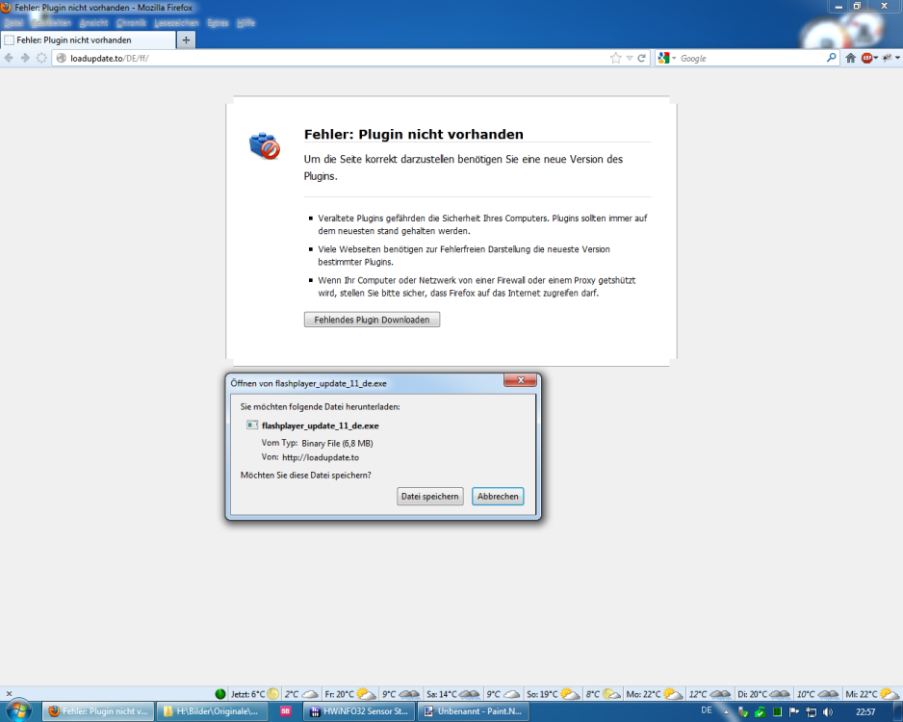Screen dimensions: 903x722
Task: Click the 'Binary File (6,8 MB)' text
Action: tap(338, 444)
